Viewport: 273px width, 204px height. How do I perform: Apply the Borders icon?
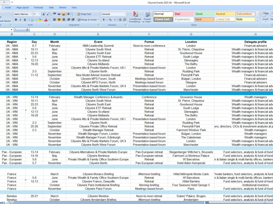32,20
